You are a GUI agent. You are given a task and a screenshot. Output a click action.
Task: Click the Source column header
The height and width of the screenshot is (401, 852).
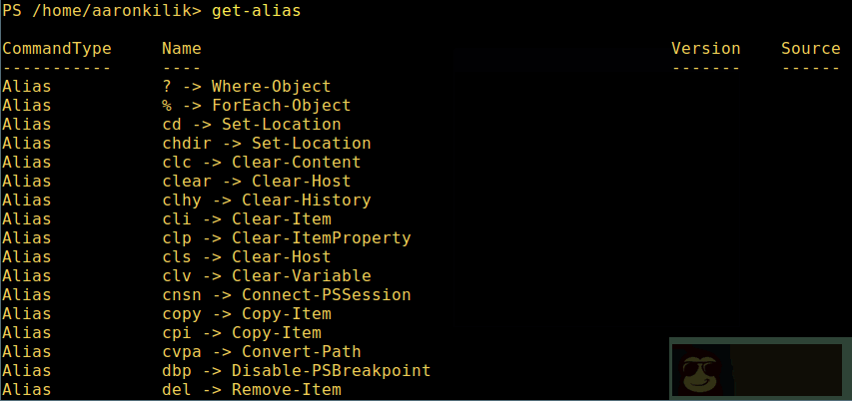(x=810, y=49)
